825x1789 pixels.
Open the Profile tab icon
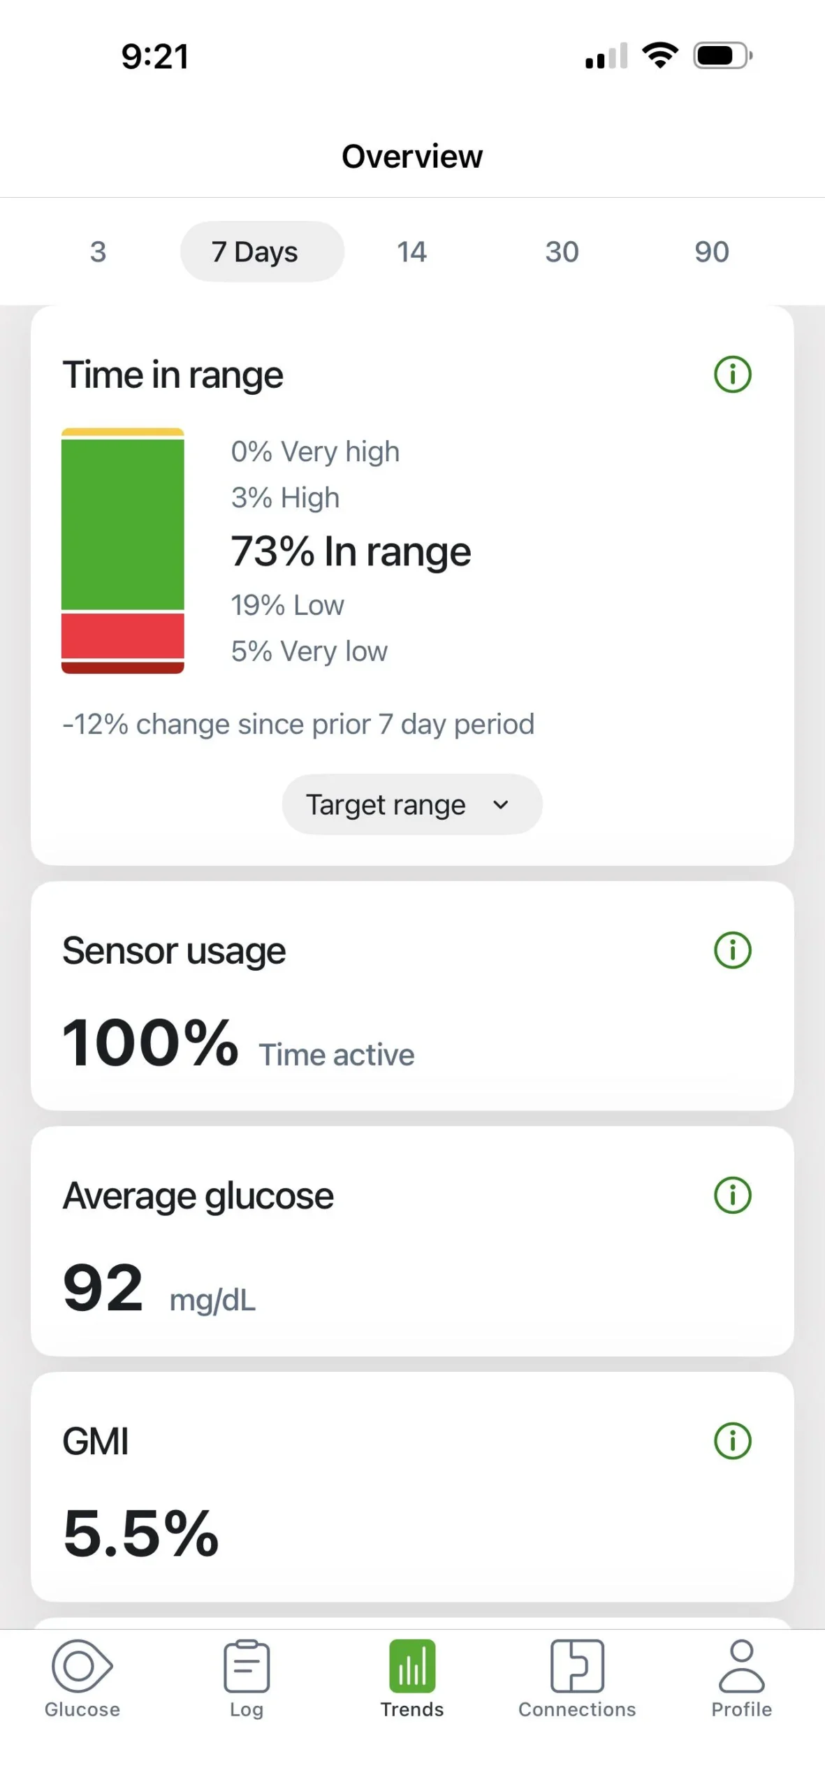[741, 1666]
